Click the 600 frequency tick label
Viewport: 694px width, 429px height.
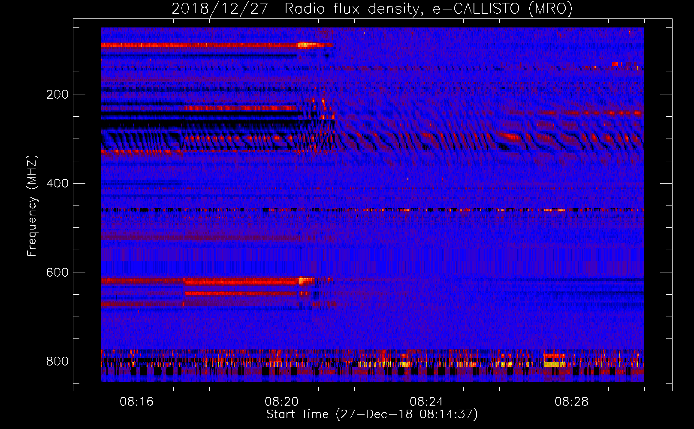pos(57,272)
